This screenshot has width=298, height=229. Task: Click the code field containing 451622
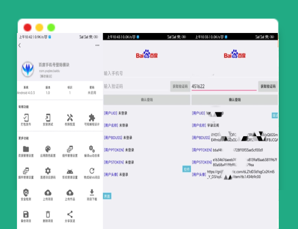(224, 87)
